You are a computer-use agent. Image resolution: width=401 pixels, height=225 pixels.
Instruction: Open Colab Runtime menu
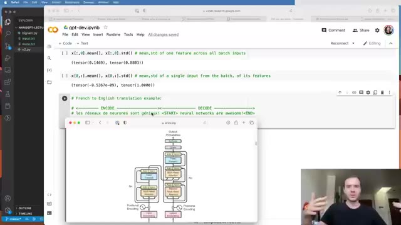coord(113,34)
